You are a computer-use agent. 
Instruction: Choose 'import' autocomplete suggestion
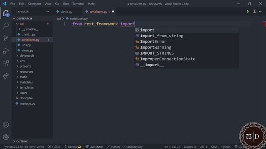pos(187,30)
